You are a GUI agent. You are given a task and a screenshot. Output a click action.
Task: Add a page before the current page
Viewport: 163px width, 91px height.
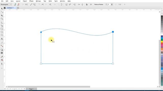coord(5,89)
